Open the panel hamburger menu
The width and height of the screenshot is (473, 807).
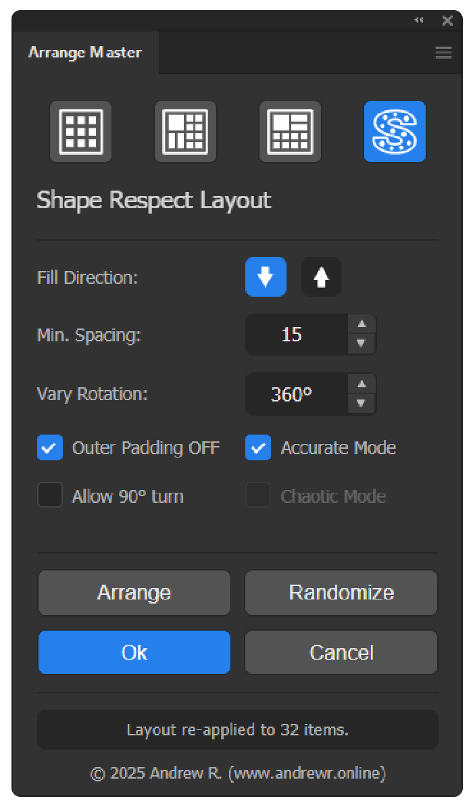tap(443, 53)
